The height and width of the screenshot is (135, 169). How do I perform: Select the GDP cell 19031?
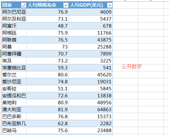pyautogui.click(x=91, y=82)
